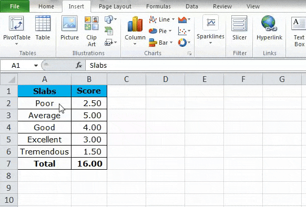Viewport: 306px width, 207px height.
Task: Insert a Line chart
Action: (x=161, y=19)
